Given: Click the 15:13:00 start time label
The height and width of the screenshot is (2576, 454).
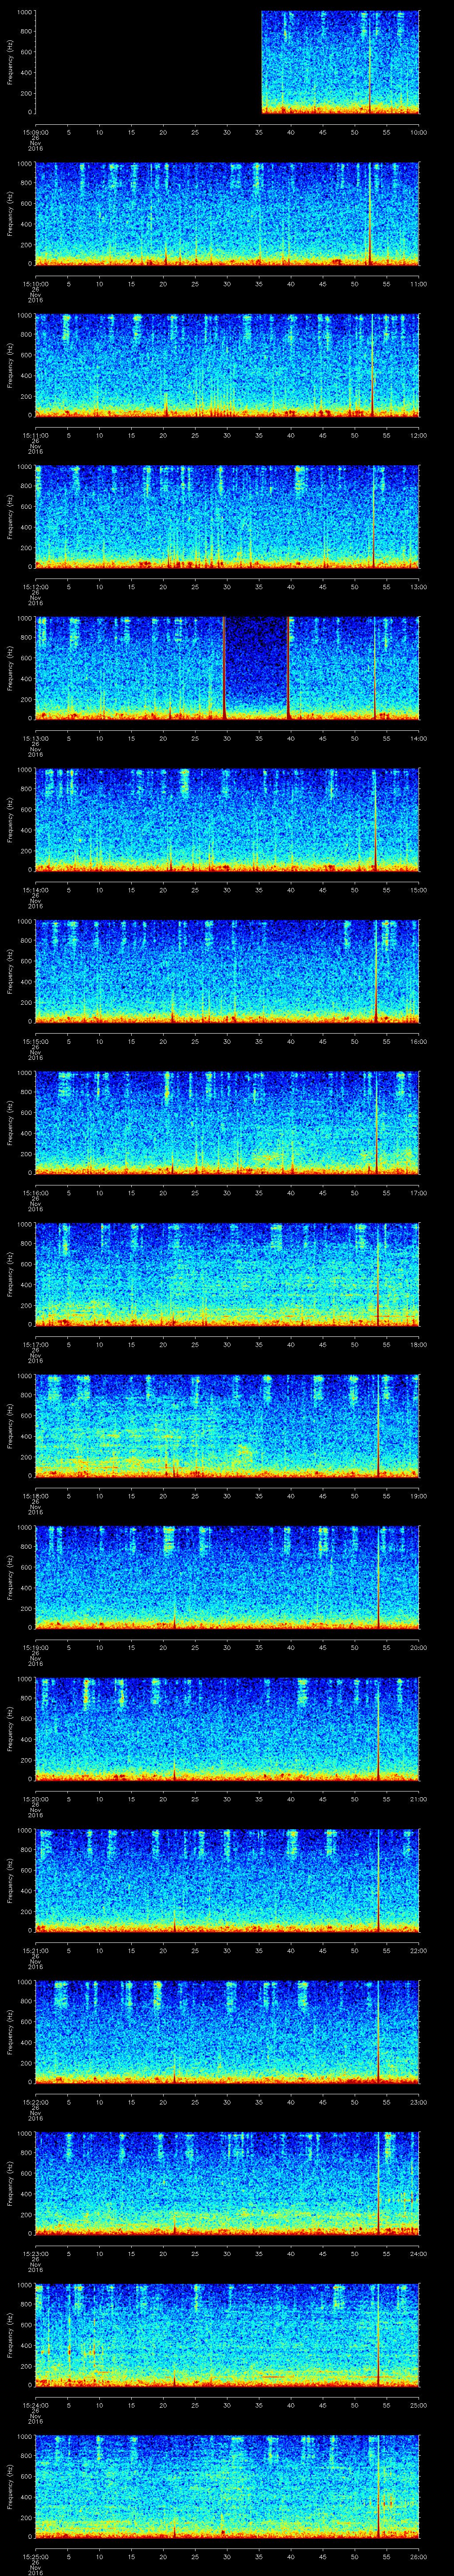Looking at the screenshot, I should point(35,738).
